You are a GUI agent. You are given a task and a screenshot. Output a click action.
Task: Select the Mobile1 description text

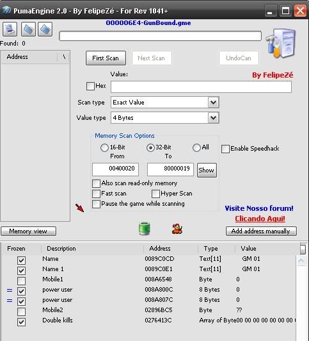pos(52,279)
